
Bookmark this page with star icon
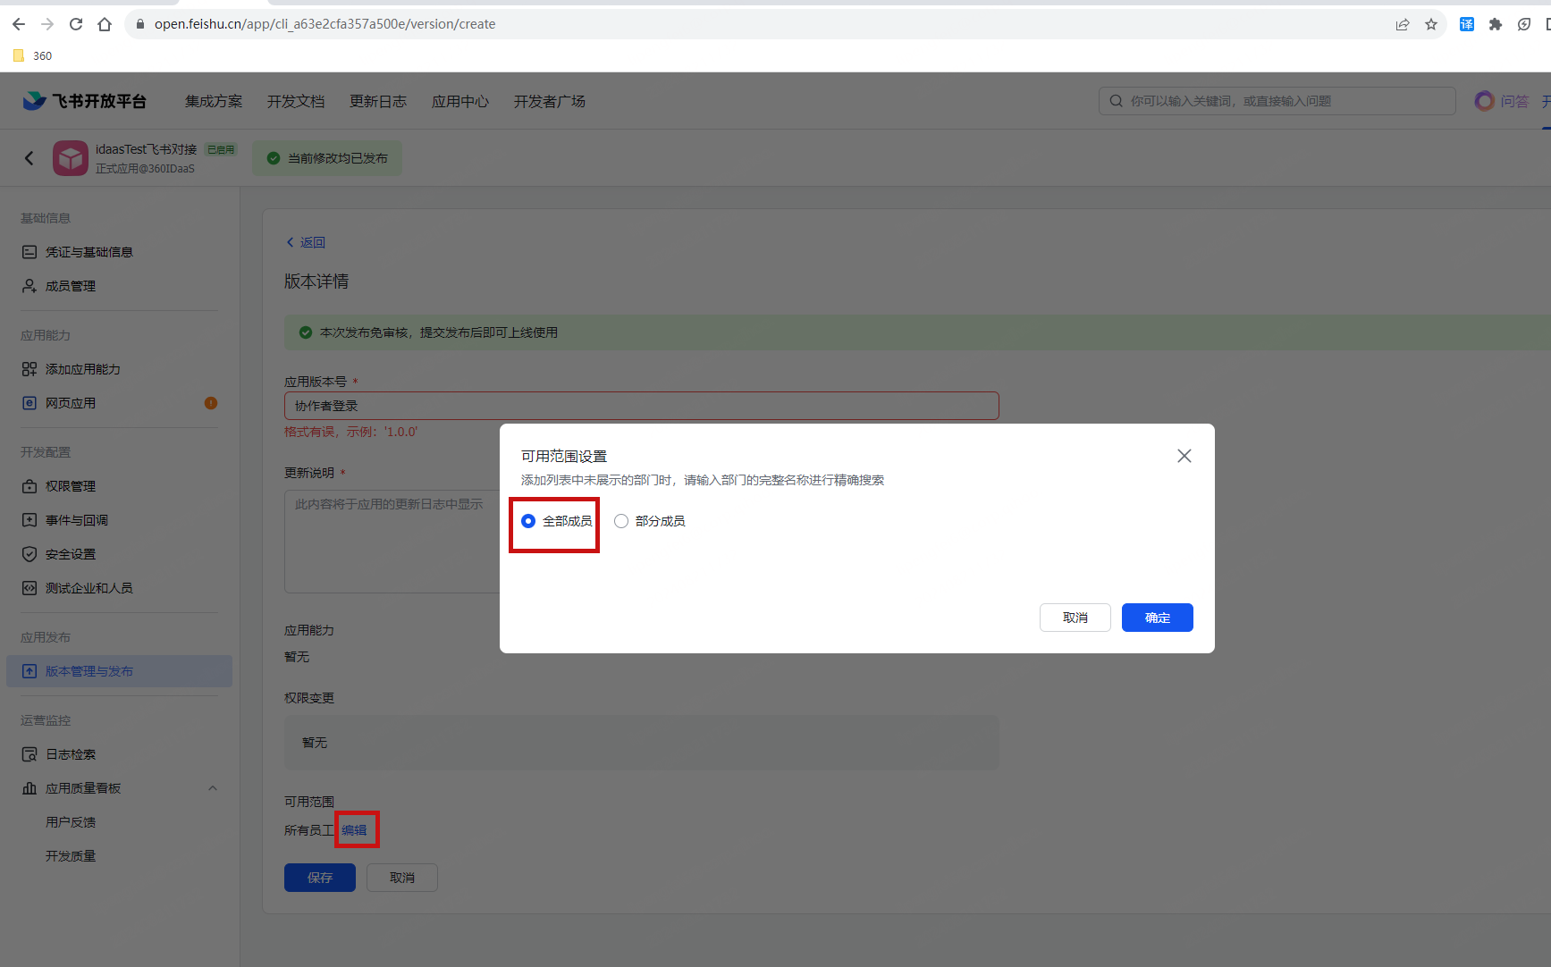tap(1431, 24)
